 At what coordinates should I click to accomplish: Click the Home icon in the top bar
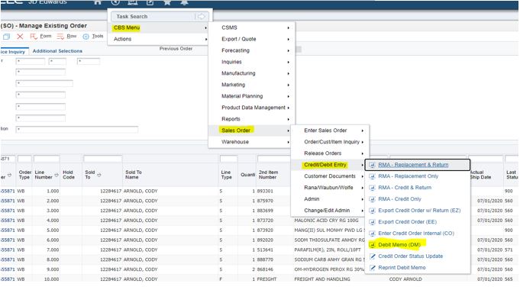[98, 2]
